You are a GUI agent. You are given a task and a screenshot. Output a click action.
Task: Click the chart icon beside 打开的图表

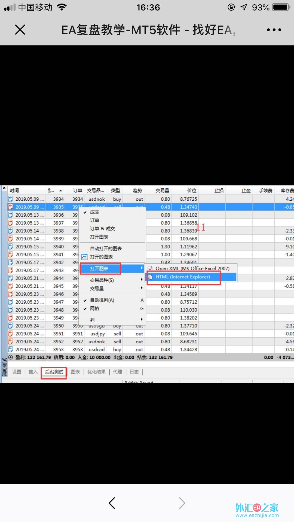[x=85, y=257]
